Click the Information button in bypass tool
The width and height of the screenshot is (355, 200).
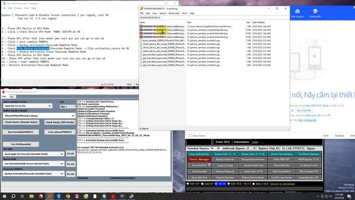241,142
